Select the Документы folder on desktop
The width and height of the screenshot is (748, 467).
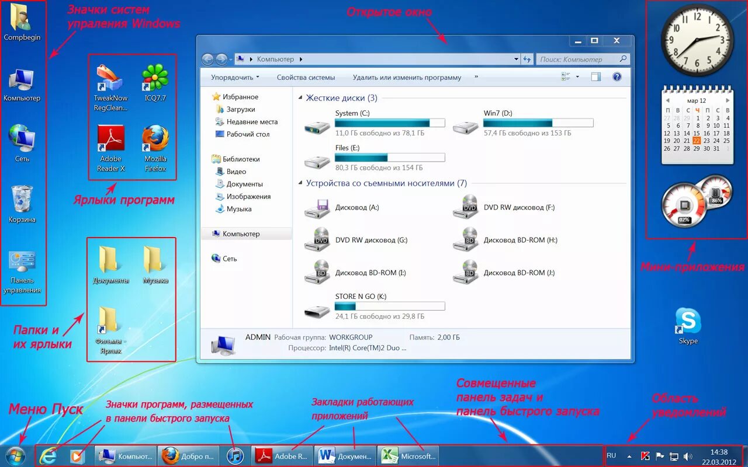[x=110, y=265]
